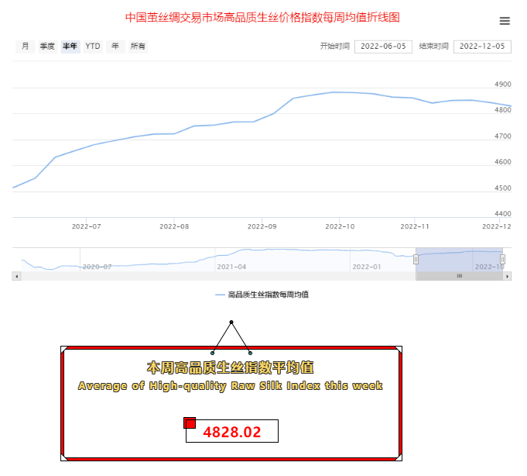Click the 4828.02 value box
The height and width of the screenshot is (476, 527).
(x=232, y=432)
